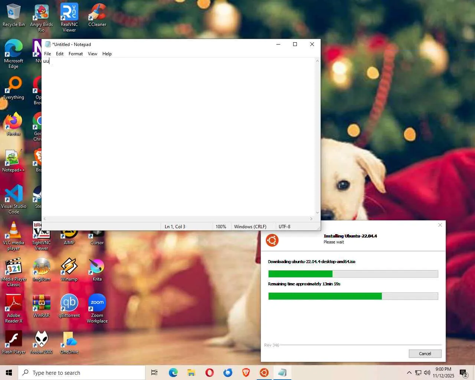Click the Visual Studio Code desktop icon
Screen dimensions: 475x380
14,199
